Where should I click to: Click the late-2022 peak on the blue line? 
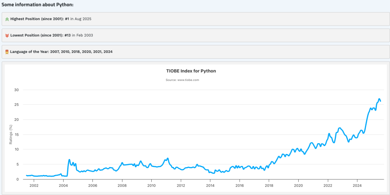coord(340,128)
